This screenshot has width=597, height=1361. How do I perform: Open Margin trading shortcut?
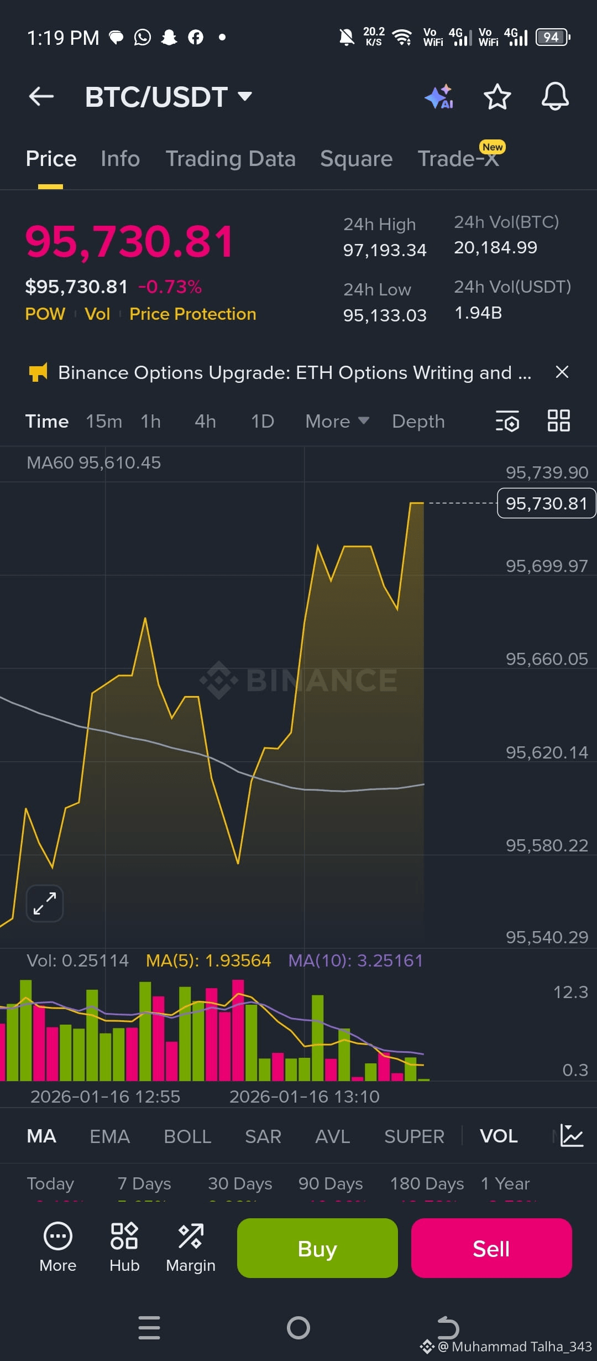pos(191,1248)
